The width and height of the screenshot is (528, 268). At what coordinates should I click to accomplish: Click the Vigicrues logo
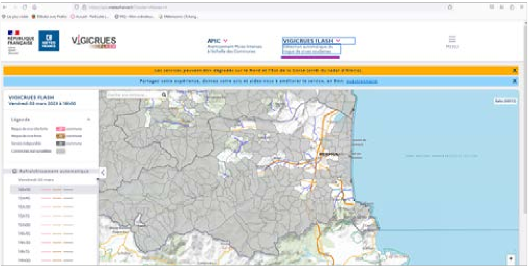pos(94,42)
